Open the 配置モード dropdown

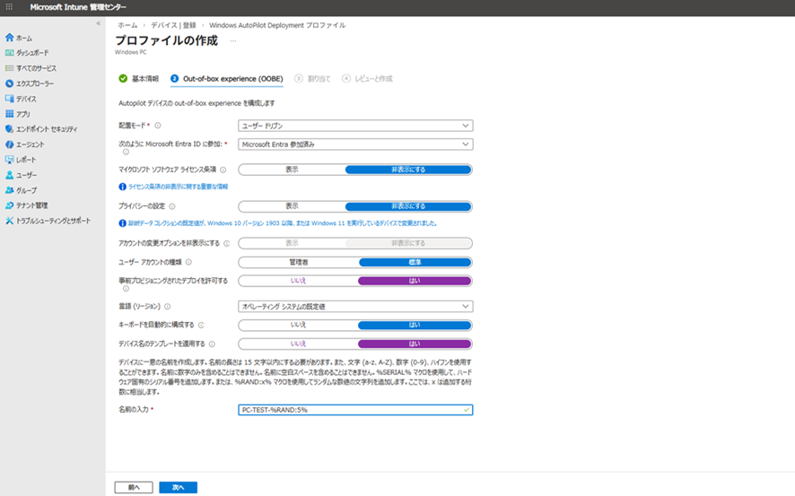[354, 126]
